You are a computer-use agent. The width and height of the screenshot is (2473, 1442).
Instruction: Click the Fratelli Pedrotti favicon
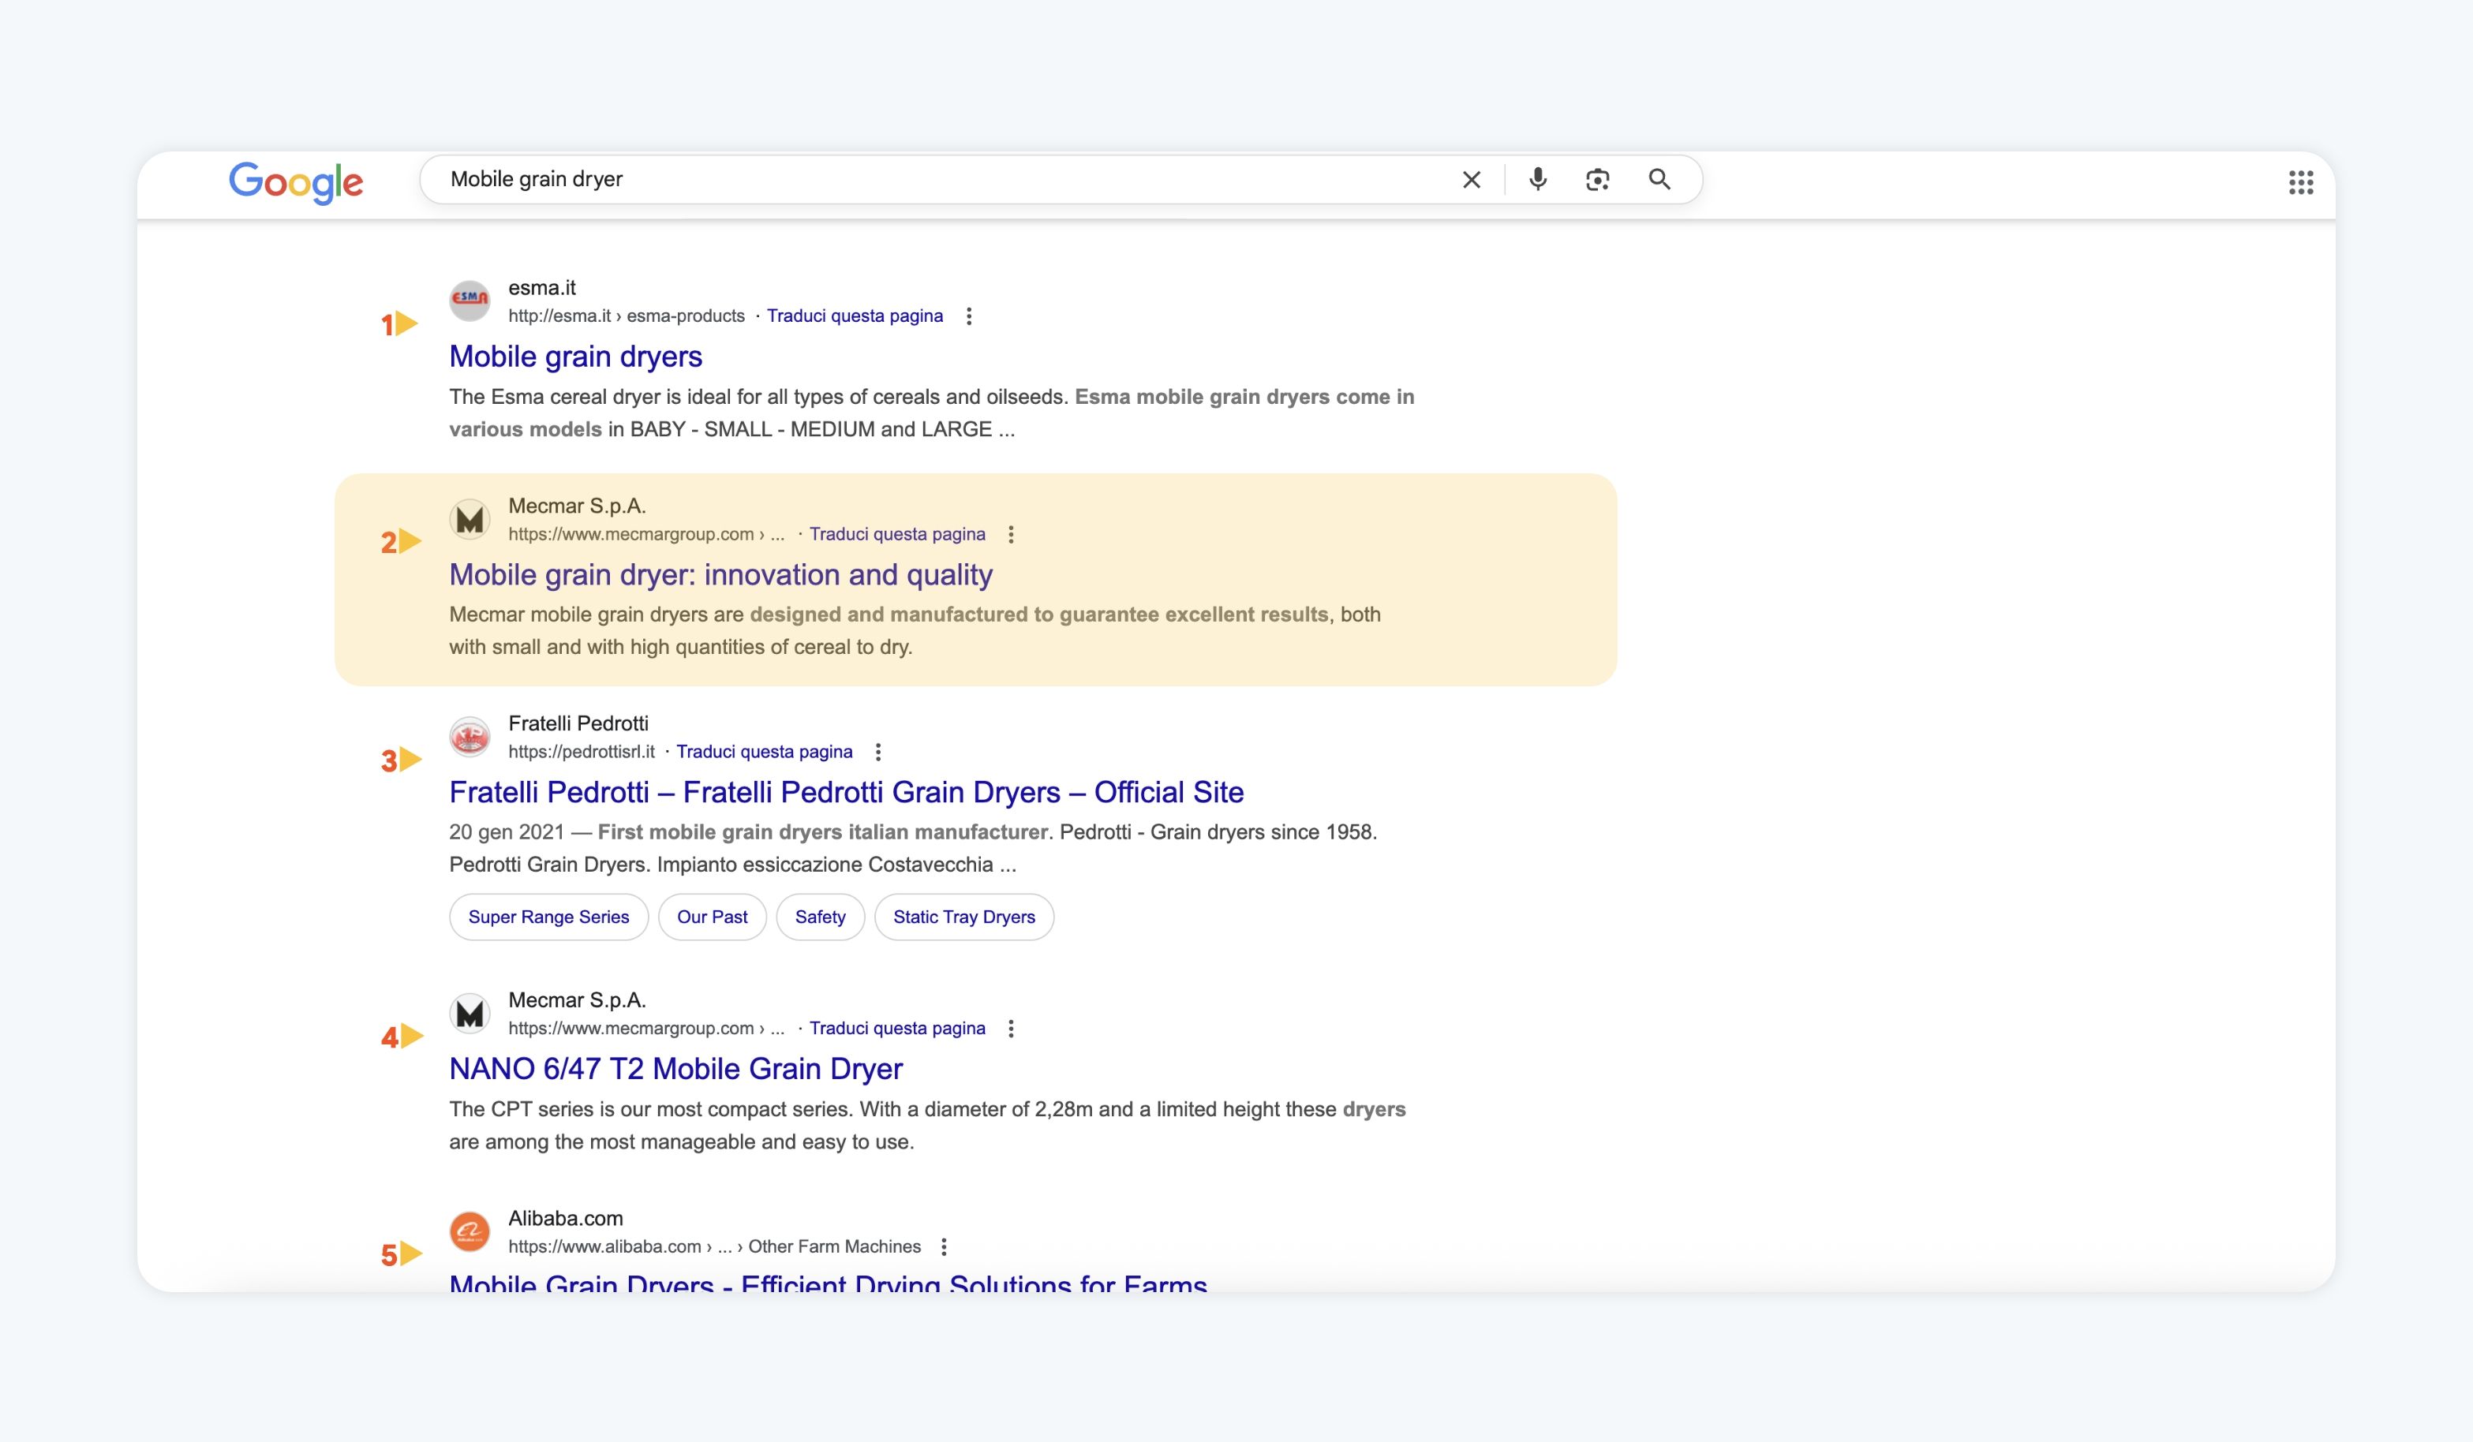coord(470,737)
